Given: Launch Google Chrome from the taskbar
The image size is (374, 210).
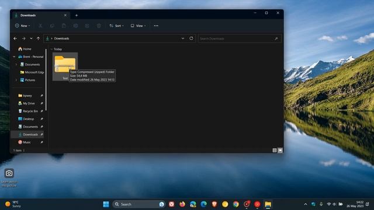Looking at the screenshot, I should tap(236, 204).
